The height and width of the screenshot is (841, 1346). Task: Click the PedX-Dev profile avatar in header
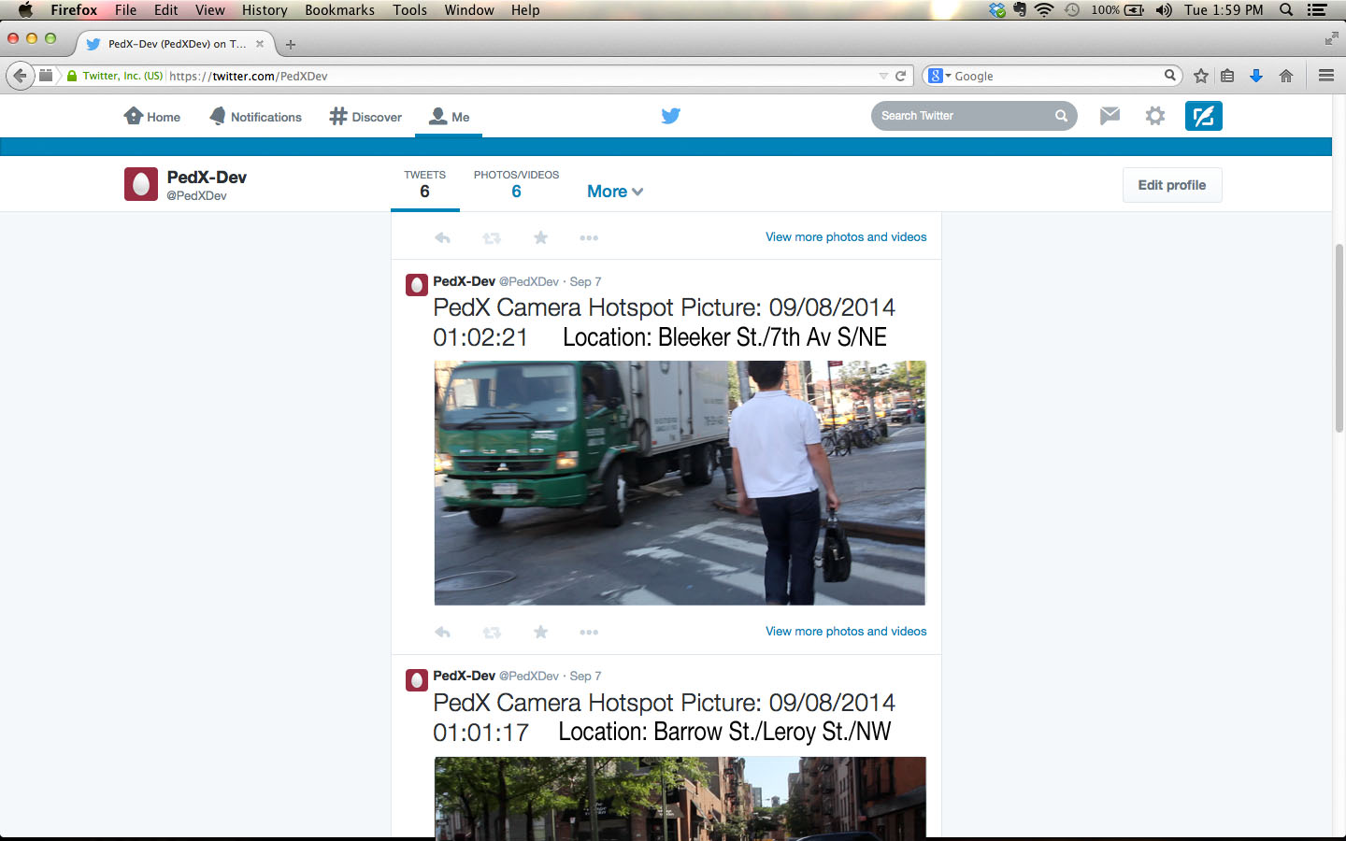[141, 184]
